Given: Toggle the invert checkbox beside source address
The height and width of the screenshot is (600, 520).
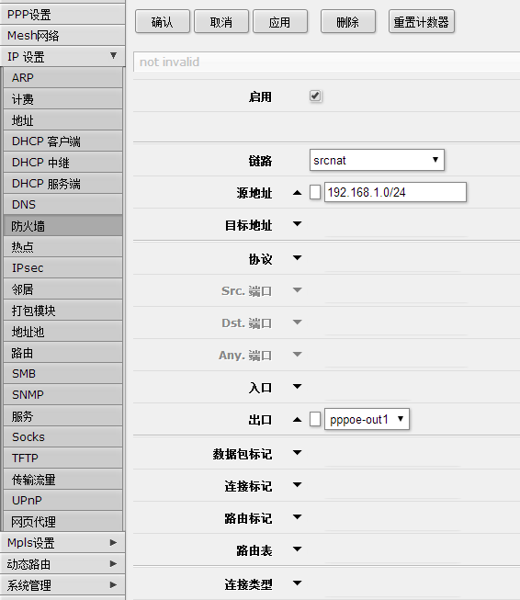Looking at the screenshot, I should pyautogui.click(x=315, y=192).
